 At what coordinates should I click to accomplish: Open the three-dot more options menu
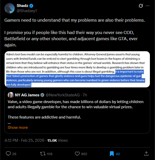148,6
